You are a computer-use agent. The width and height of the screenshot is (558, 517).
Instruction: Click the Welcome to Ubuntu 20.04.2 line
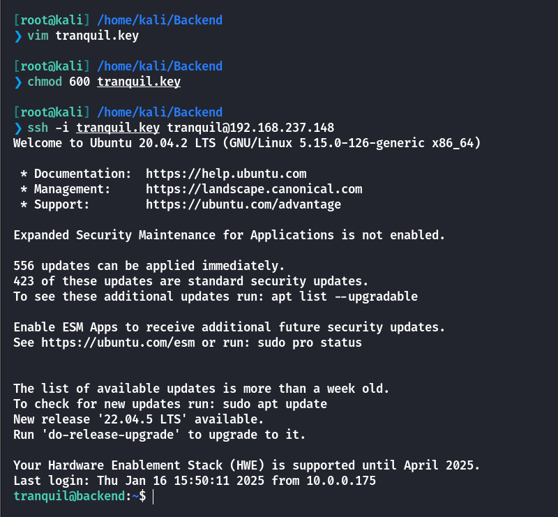tap(247, 143)
